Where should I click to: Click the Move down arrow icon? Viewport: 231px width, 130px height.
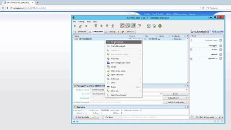[x=107, y=26]
